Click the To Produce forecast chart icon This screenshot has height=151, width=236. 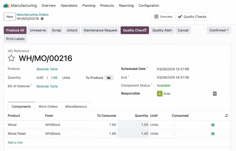coord(109,78)
